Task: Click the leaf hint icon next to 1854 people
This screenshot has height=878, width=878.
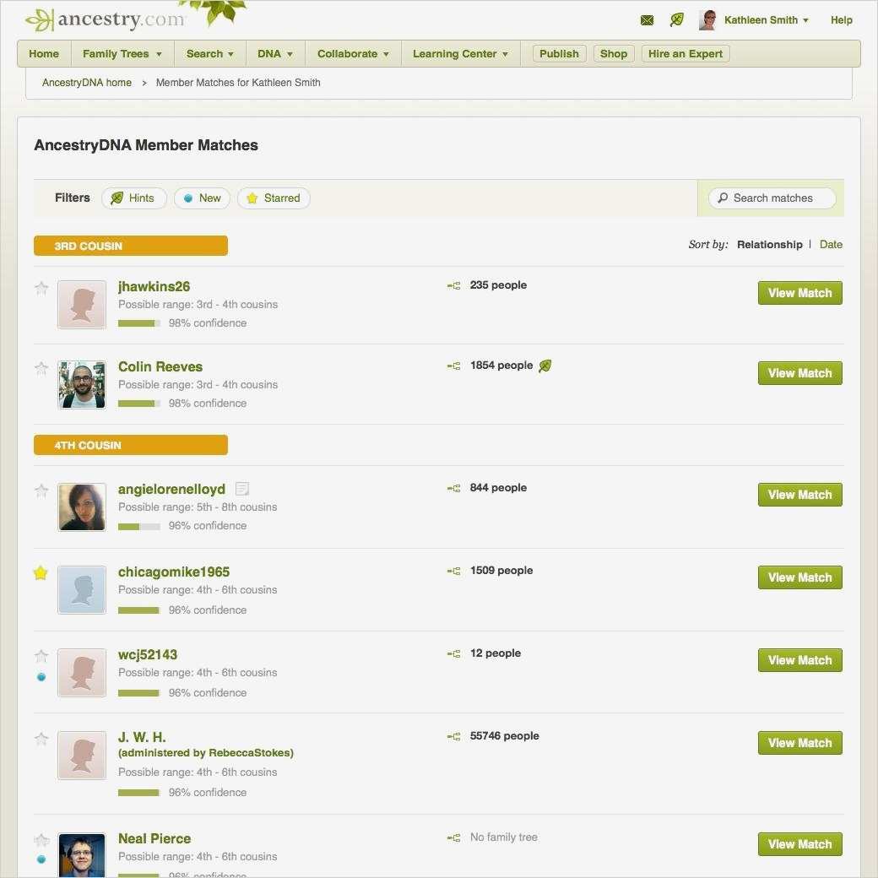Action: [x=545, y=366]
